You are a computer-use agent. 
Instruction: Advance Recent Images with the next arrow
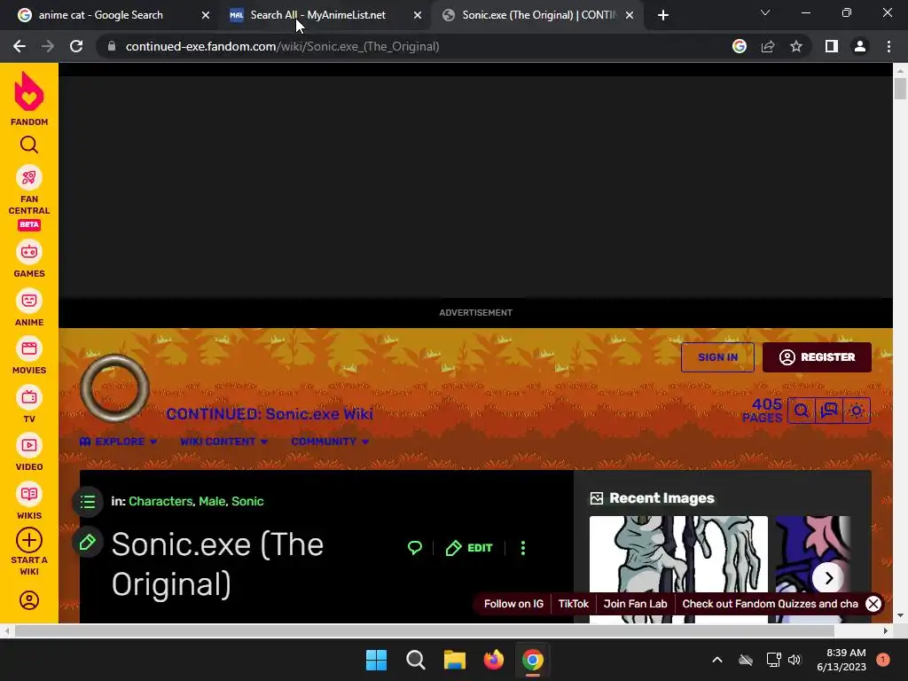[x=829, y=578]
